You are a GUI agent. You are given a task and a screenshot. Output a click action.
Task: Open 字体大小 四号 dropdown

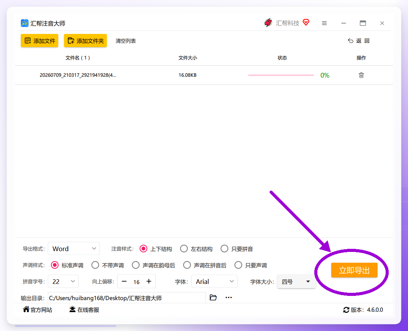pyautogui.click(x=297, y=282)
